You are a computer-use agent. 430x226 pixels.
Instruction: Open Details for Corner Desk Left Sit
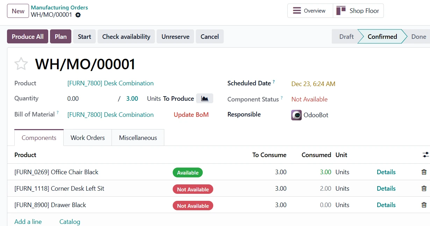click(386, 188)
